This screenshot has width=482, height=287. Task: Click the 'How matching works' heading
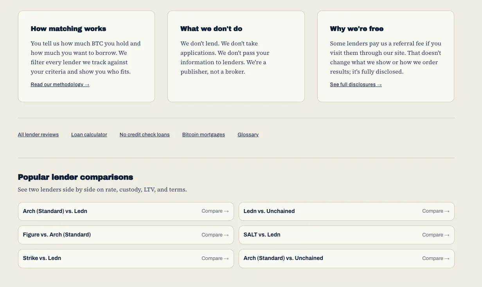pyautogui.click(x=68, y=29)
